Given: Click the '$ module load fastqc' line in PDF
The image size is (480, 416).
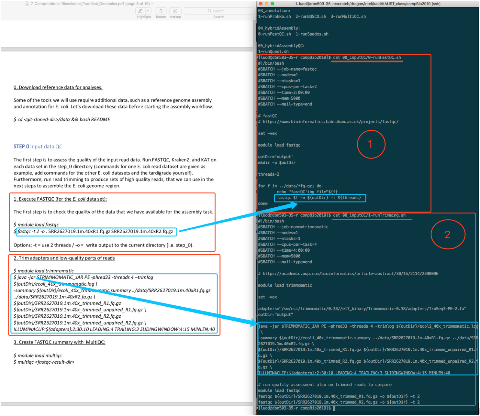Looking at the screenshot, I should tap(36, 225).
